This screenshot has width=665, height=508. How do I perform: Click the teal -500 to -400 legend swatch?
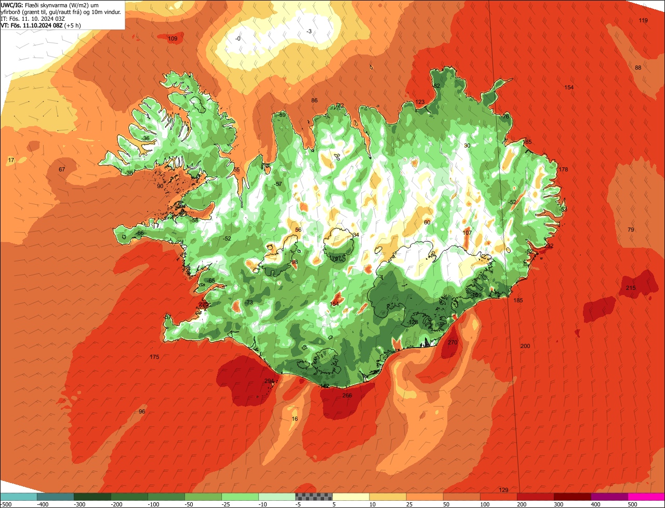[x=19, y=497]
